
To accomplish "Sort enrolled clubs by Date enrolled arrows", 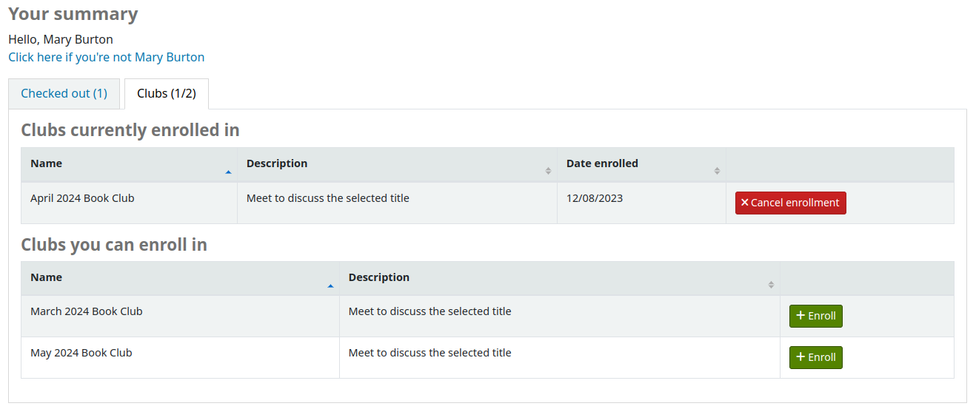I will [717, 171].
